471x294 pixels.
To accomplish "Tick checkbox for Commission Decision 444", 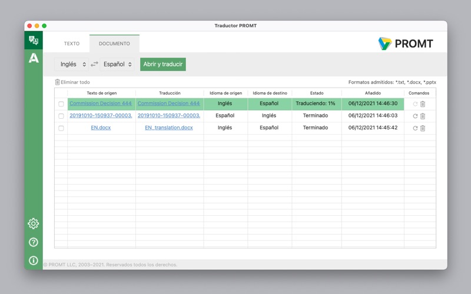I will click(61, 104).
